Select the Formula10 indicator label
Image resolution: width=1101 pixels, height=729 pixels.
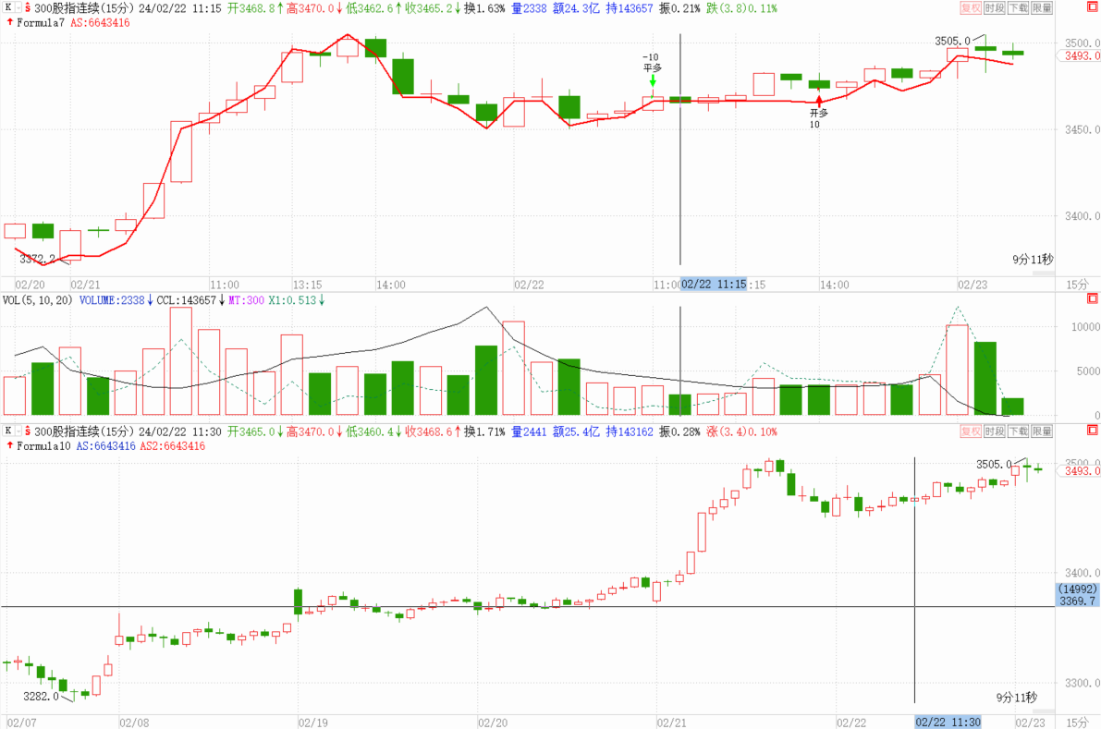pos(43,446)
